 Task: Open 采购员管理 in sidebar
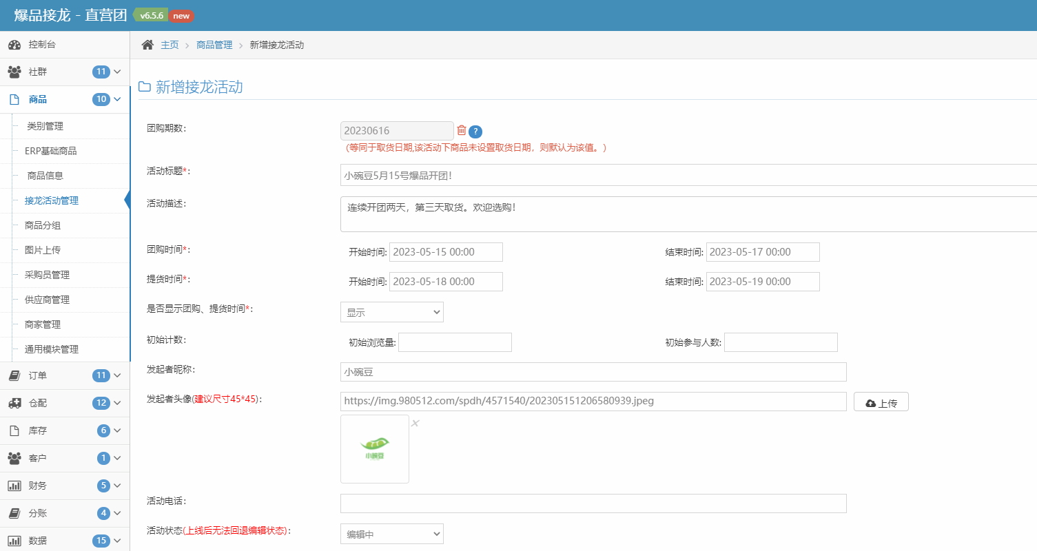[x=47, y=275]
